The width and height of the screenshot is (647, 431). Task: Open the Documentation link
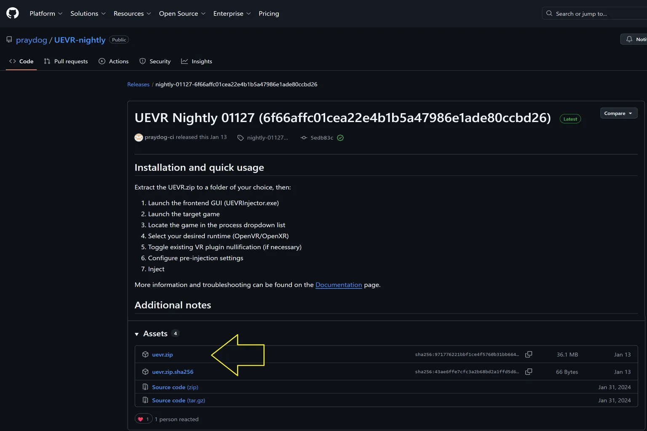[339, 285]
